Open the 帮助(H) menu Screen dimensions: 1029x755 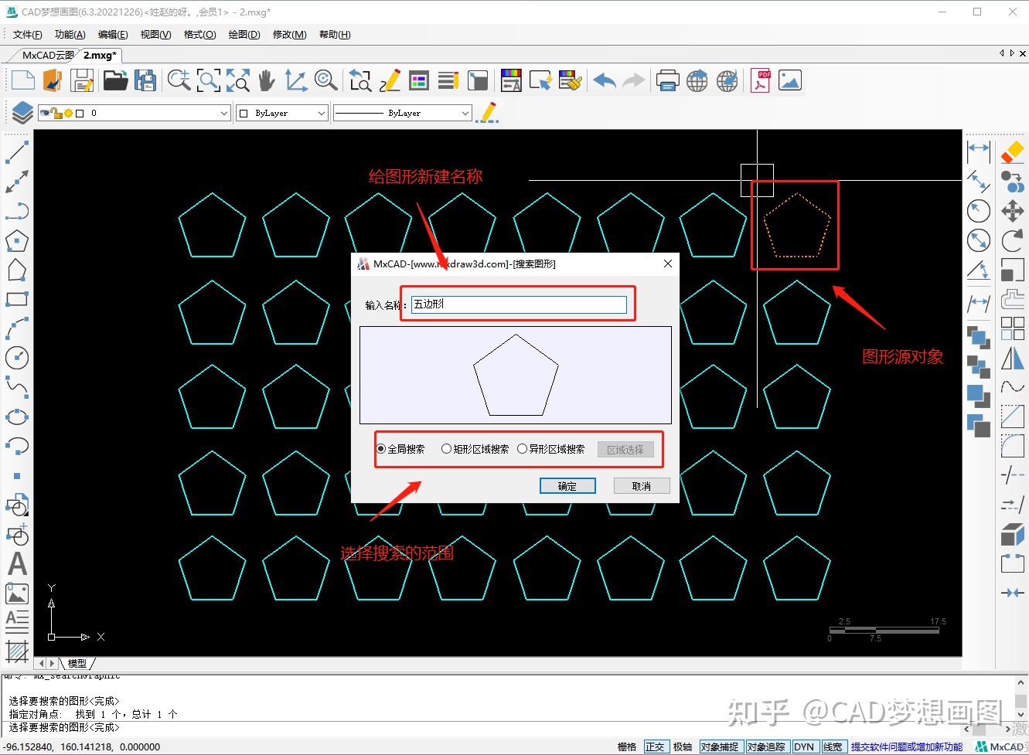335,35
